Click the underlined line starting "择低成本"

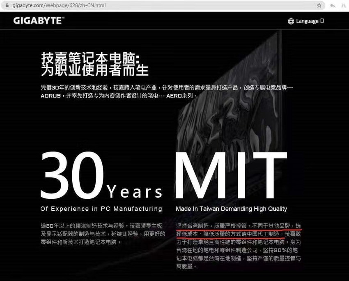coord(239,234)
